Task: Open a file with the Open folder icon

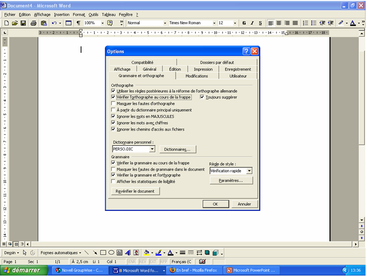Action: (x=15, y=23)
